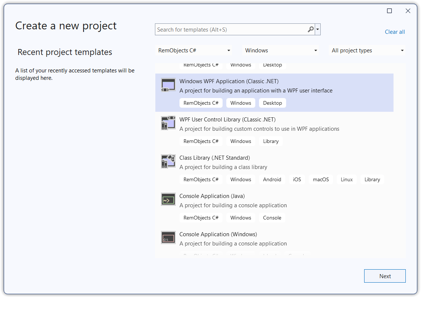This screenshot has width=421, height=309.
Task: Click the Android tag under Class Library
Action: coord(272,179)
